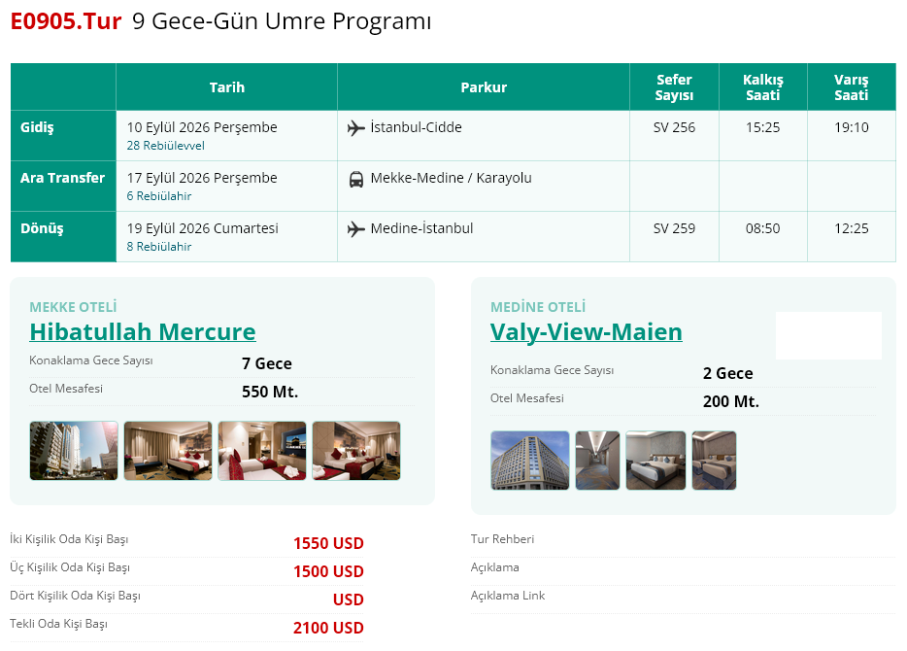Click the Parkur column header

click(x=484, y=87)
